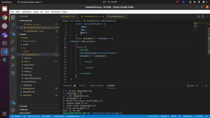Switch to the Output panel tab
210x118 pixels.
[83, 86]
